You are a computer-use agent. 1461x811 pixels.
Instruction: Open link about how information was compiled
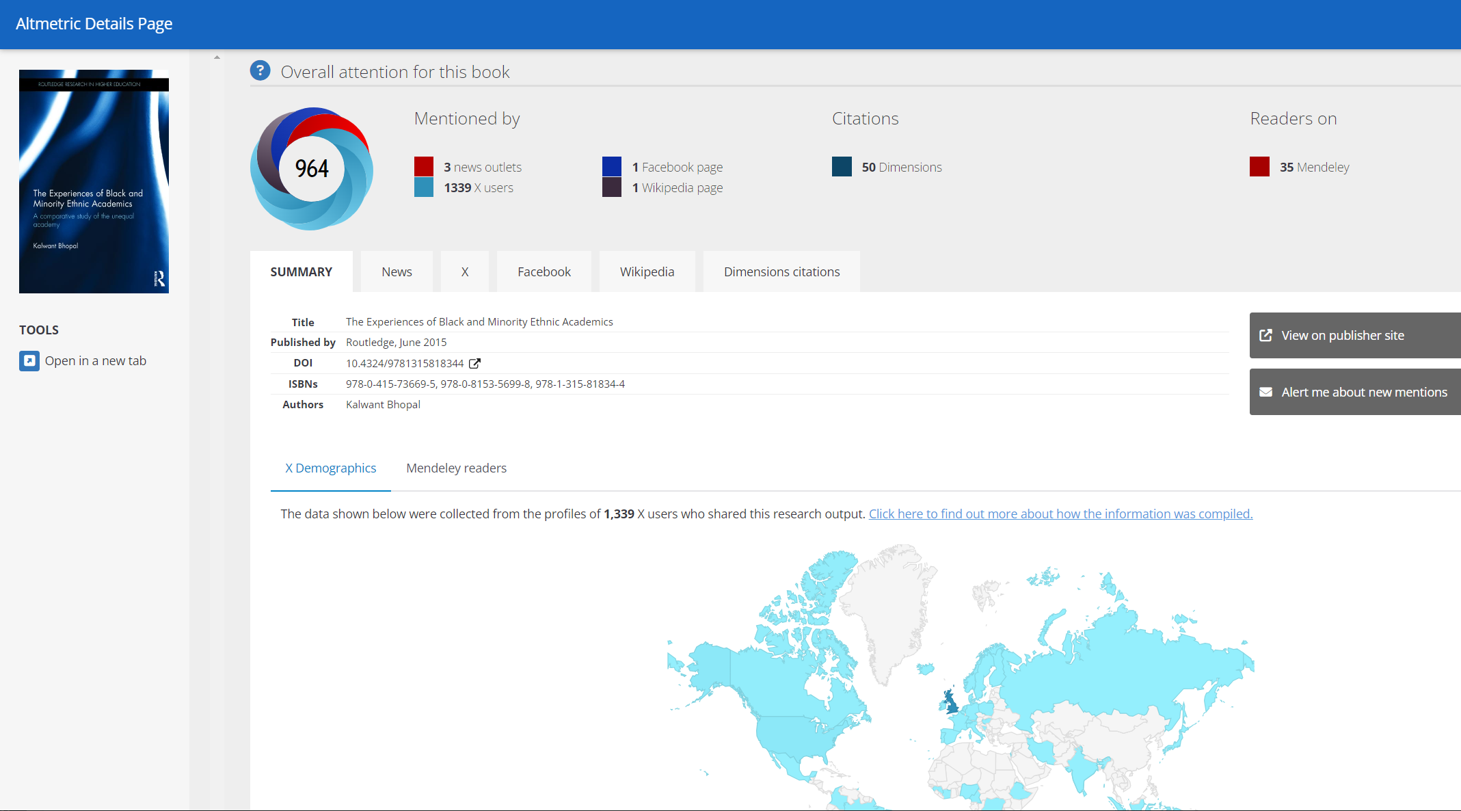coord(1060,514)
